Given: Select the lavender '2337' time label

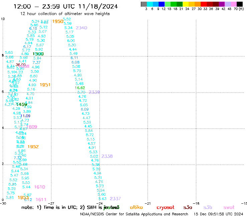Looking at the screenshot, I should tap(115, 199).
